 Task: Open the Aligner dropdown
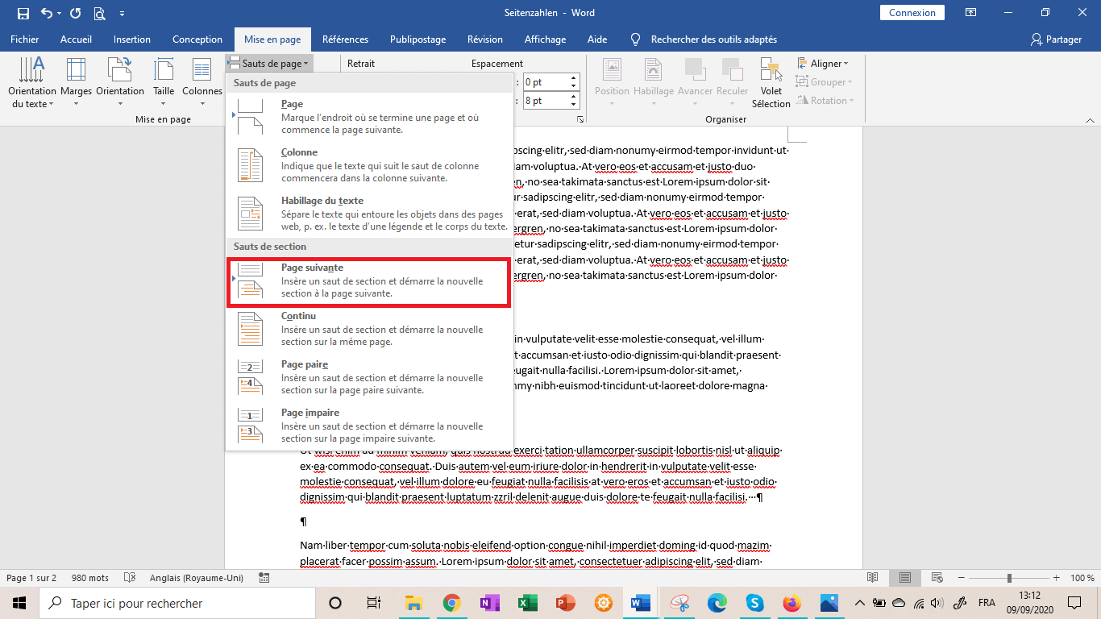click(822, 64)
